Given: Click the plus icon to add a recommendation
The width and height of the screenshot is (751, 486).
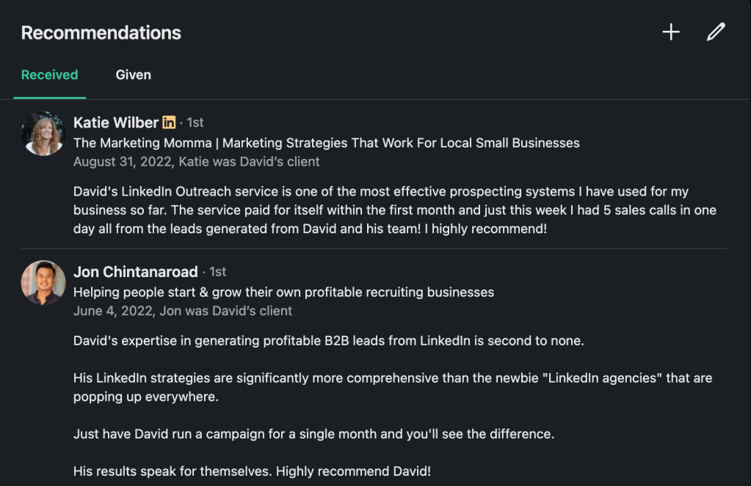Looking at the screenshot, I should pyautogui.click(x=671, y=32).
